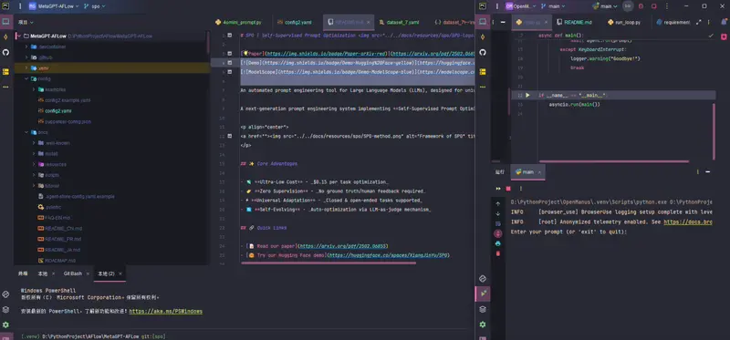Toggle fold marker on editor line 1

click(230, 35)
